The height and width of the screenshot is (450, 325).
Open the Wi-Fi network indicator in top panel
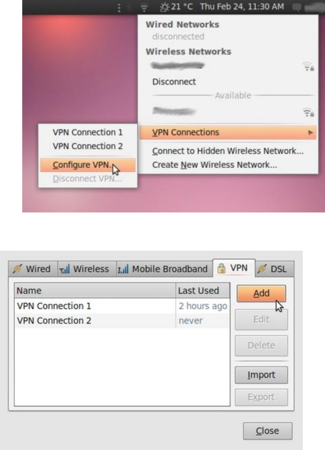tap(146, 7)
